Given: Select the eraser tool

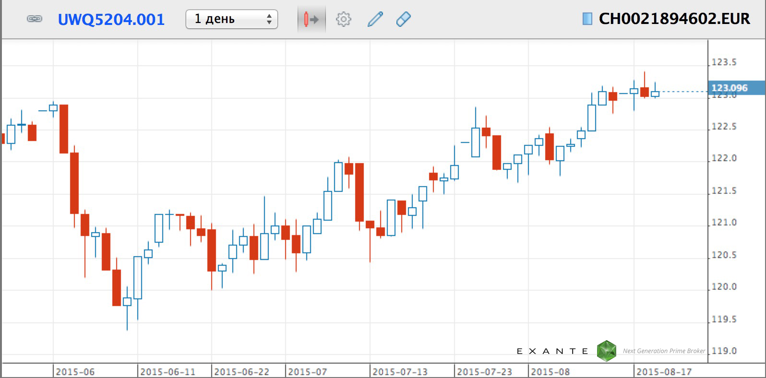Looking at the screenshot, I should click(404, 20).
